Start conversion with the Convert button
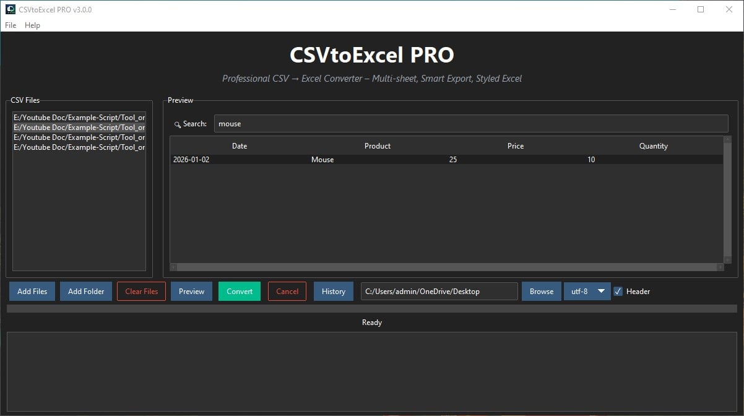The width and height of the screenshot is (744, 416). tap(240, 291)
